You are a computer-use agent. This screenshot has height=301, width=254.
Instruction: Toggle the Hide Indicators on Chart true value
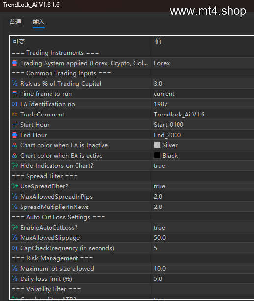coord(159,166)
